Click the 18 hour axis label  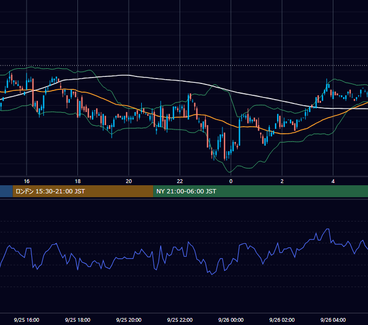tap(78, 181)
